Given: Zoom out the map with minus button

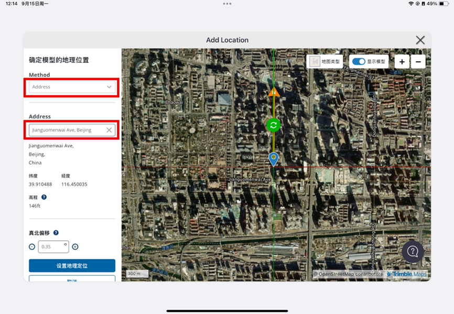Looking at the screenshot, I should [x=418, y=62].
